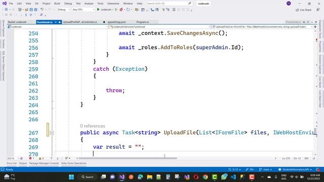Screen dimensions: 324x182
Task: Click Start Without Debugging outline play icon
Action: (116, 10)
